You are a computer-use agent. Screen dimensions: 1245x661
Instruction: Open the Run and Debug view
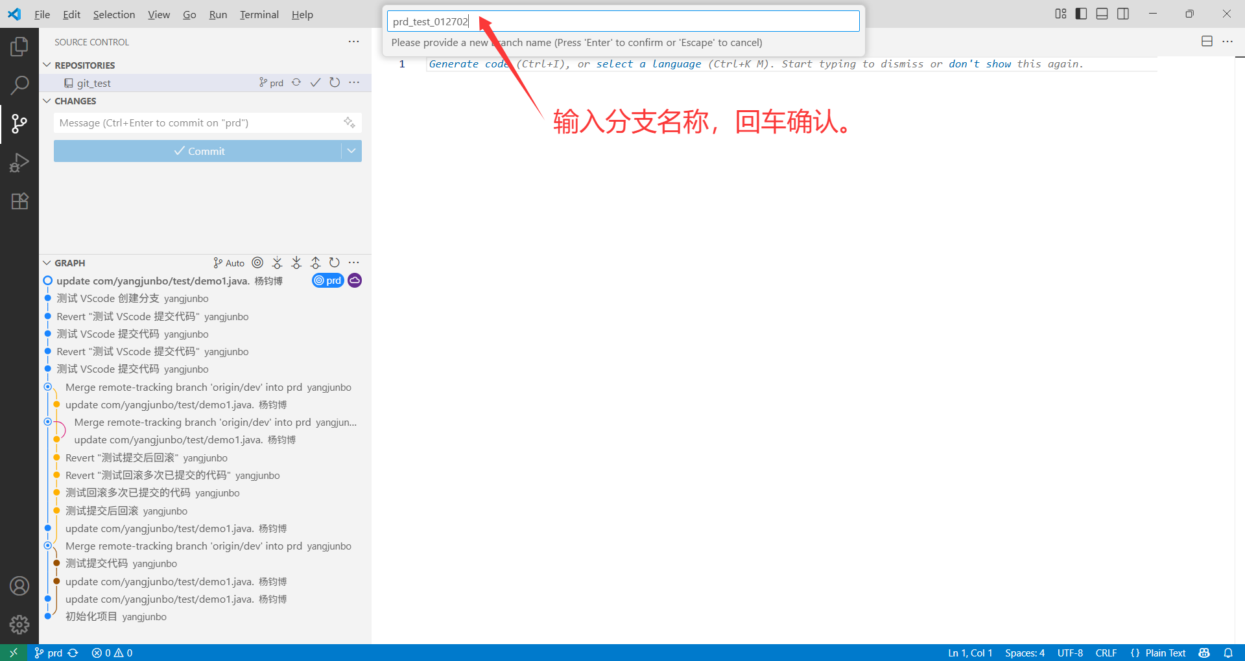[x=19, y=163]
